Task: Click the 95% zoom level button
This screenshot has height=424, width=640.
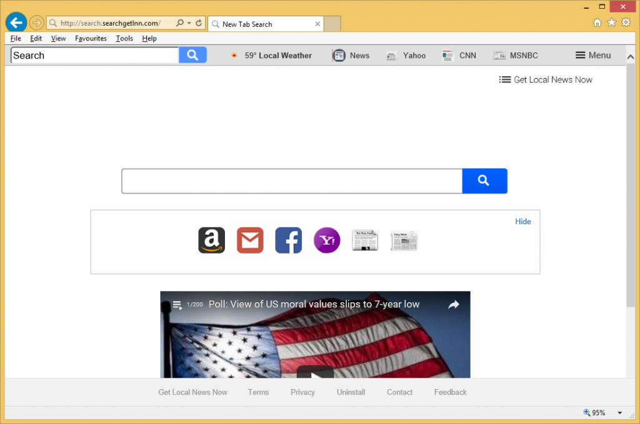Action: click(x=595, y=413)
